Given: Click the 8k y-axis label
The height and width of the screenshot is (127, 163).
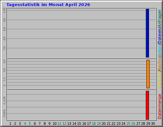Looking at the screenshot, I should [4, 20].
